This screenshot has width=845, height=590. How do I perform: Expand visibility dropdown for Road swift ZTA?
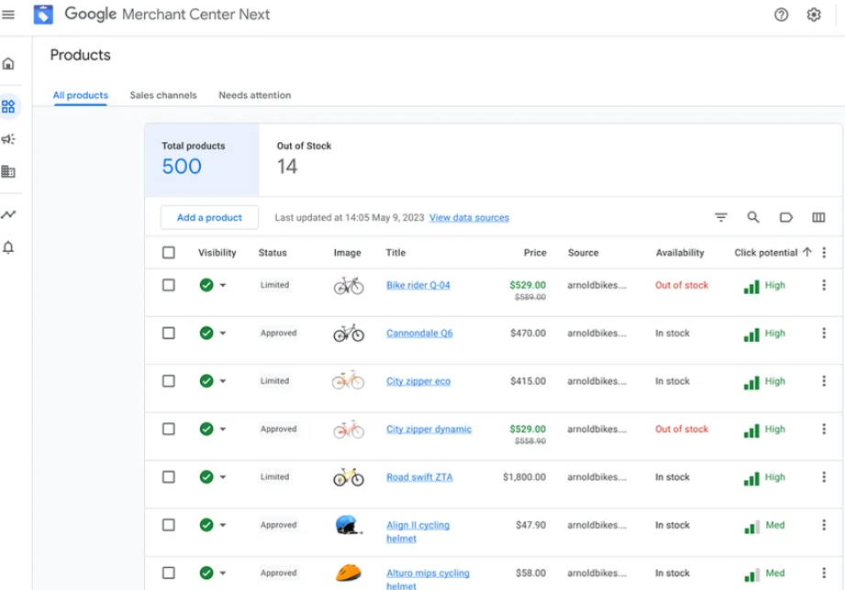223,477
